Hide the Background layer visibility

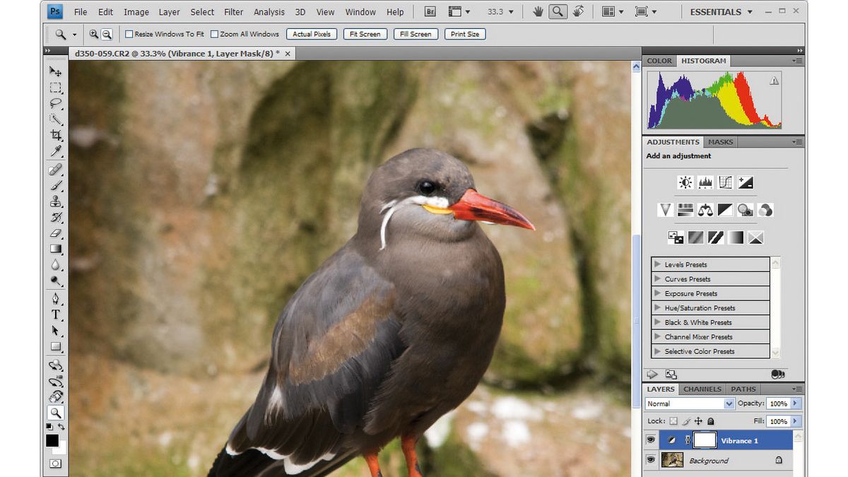click(x=650, y=459)
